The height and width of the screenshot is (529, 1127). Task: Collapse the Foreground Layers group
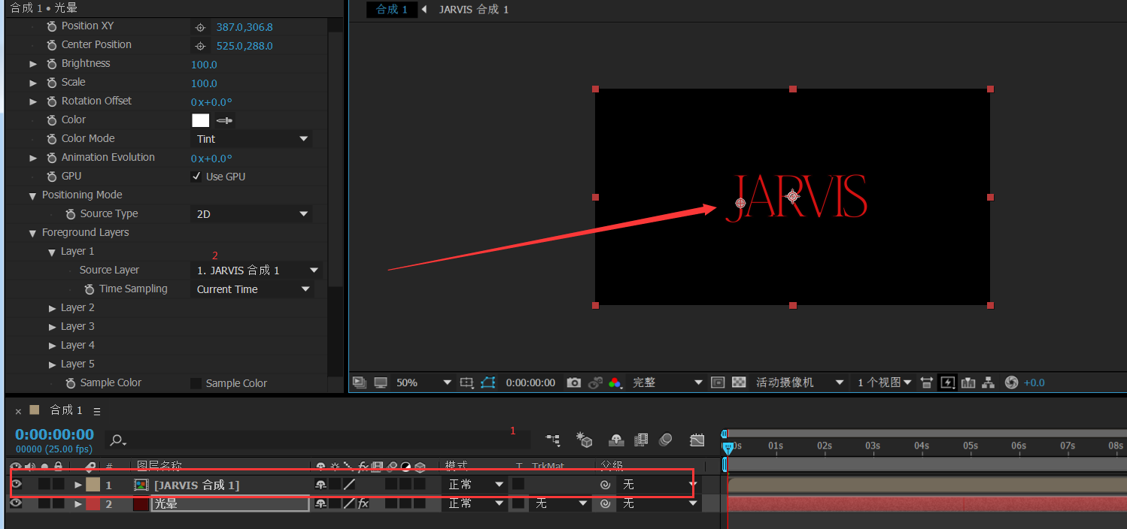pyautogui.click(x=32, y=233)
